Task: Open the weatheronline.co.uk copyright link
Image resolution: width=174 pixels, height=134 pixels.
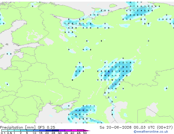Action: click(151, 132)
